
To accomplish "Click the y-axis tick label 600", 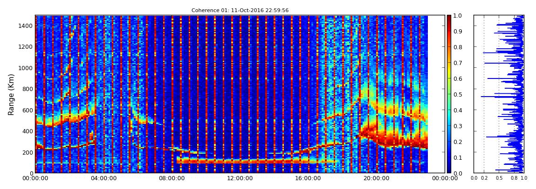I will pos(27,110).
